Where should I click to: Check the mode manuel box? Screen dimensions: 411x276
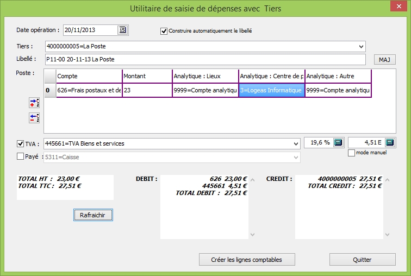click(x=351, y=153)
